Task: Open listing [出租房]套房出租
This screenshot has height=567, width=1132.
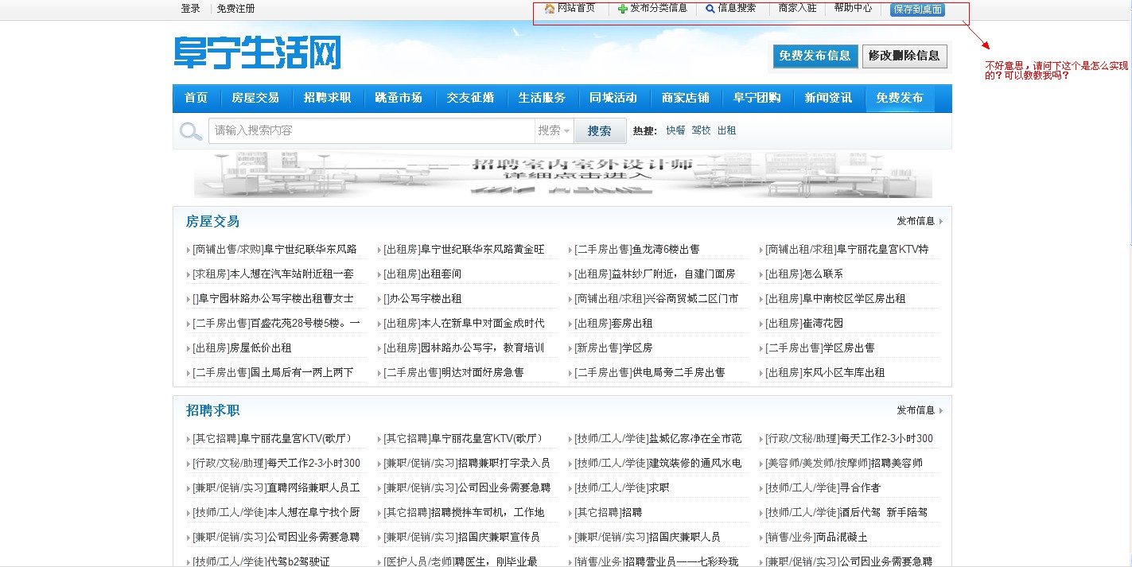Action: pyautogui.click(x=613, y=324)
